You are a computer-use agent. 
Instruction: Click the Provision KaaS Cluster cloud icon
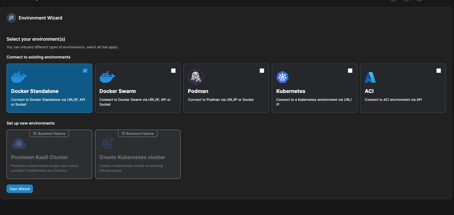tap(19, 144)
